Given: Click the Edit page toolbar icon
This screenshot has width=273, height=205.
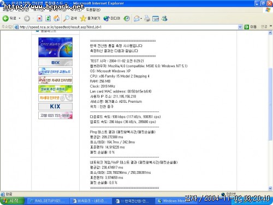Looking at the screenshot, I should [156, 19].
